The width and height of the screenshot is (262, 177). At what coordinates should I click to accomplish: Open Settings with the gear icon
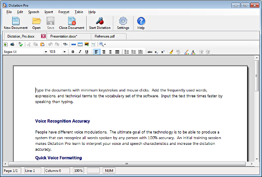[x=123, y=23]
